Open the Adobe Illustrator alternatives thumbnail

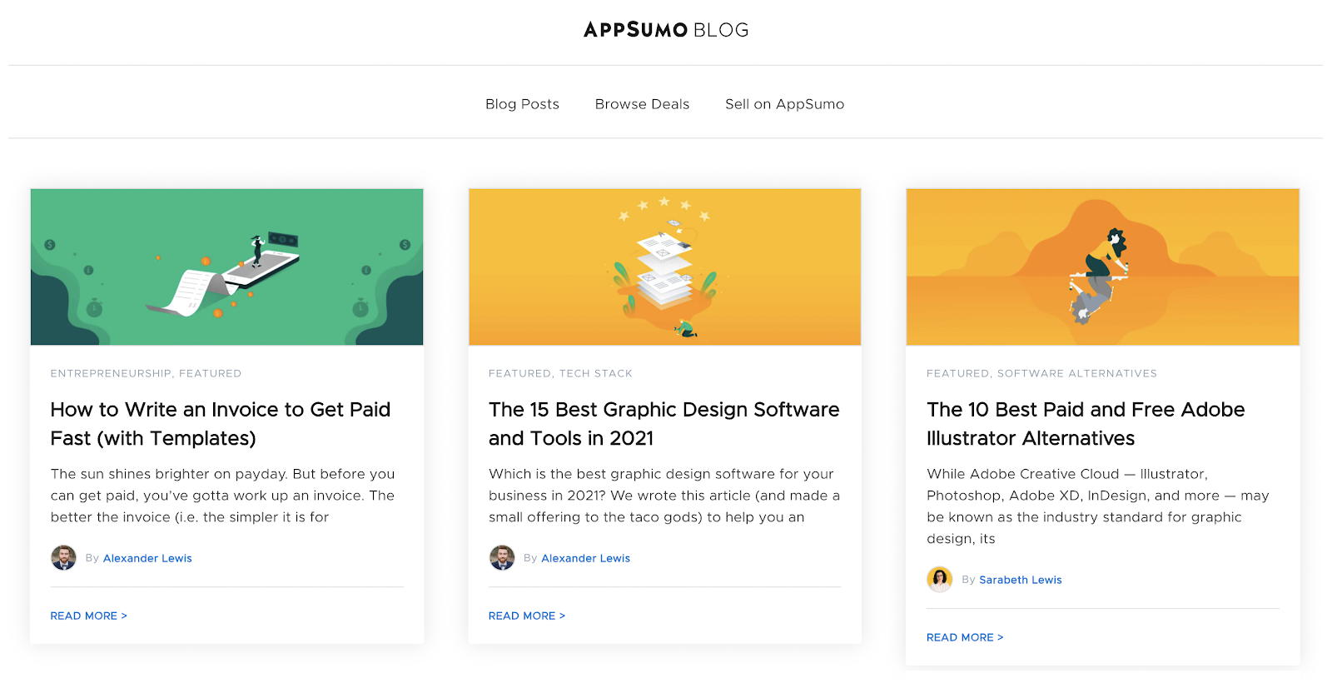[x=1102, y=267]
